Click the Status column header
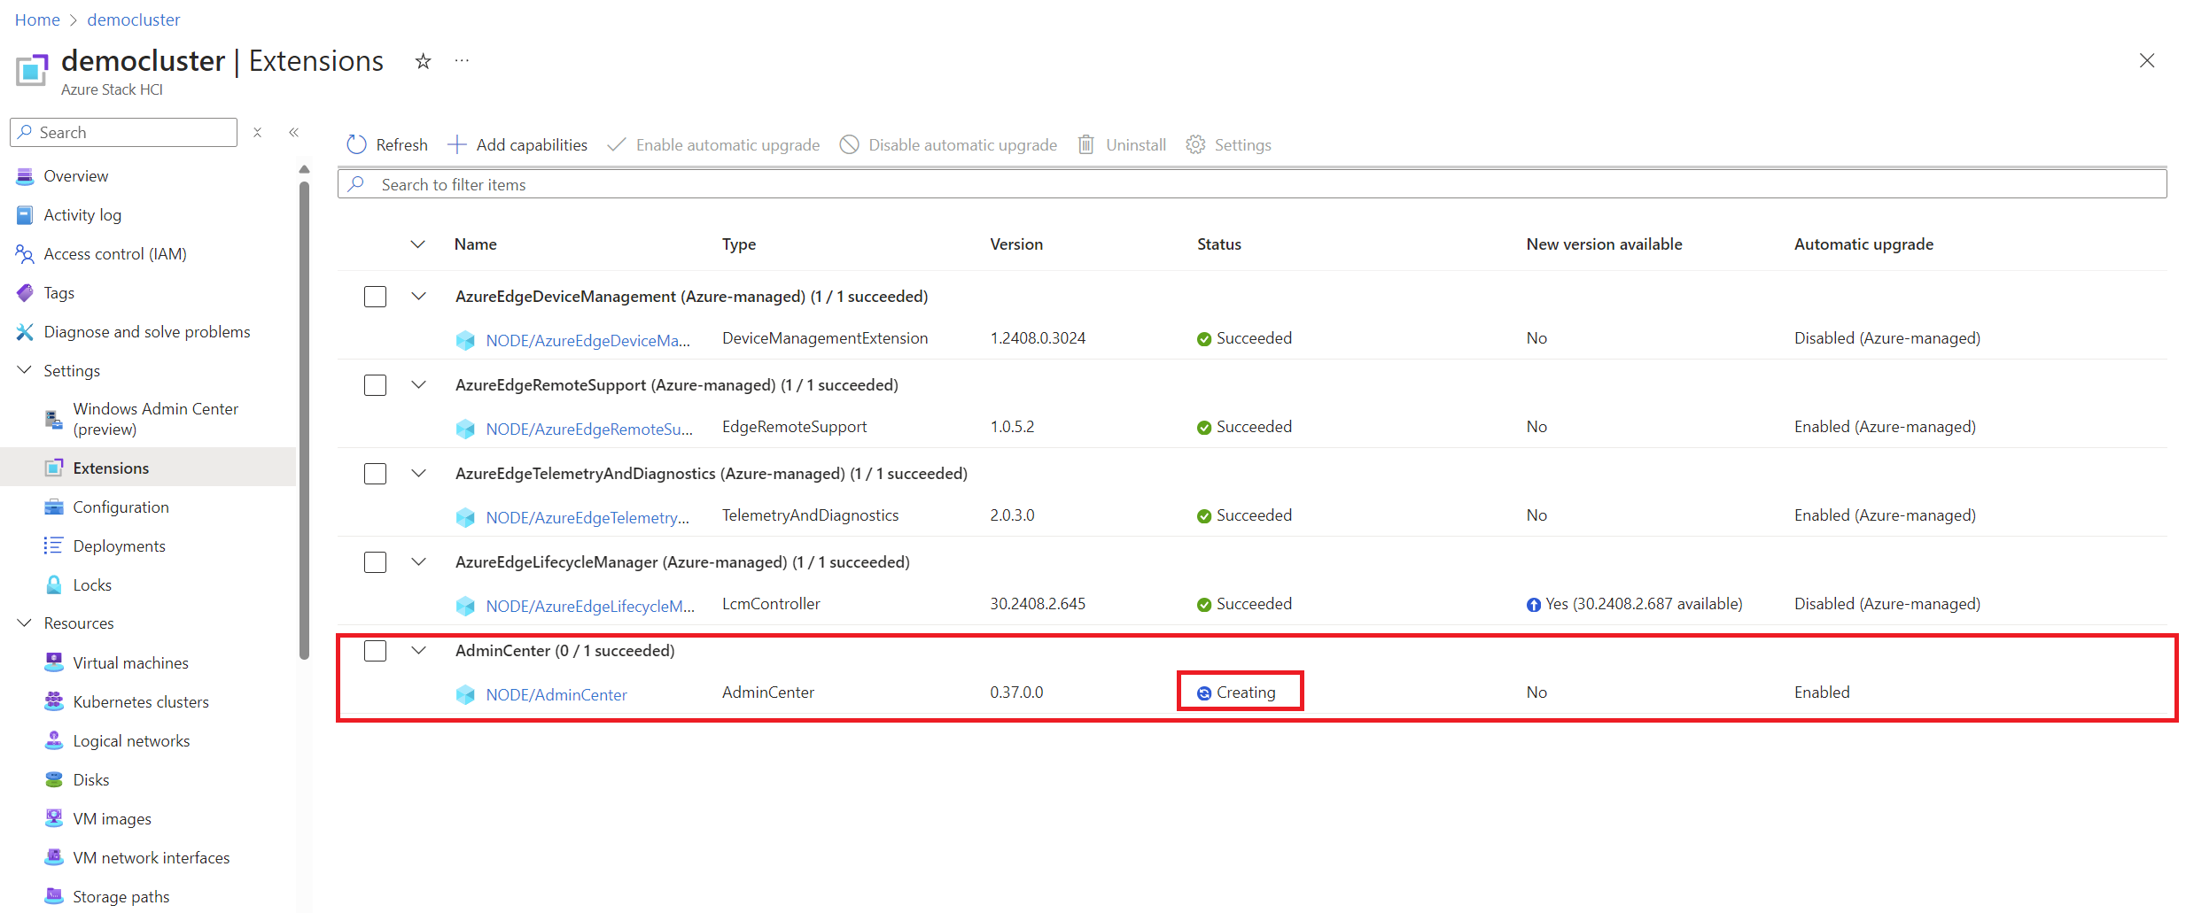Image resolution: width=2186 pixels, height=913 pixels. tap(1219, 244)
